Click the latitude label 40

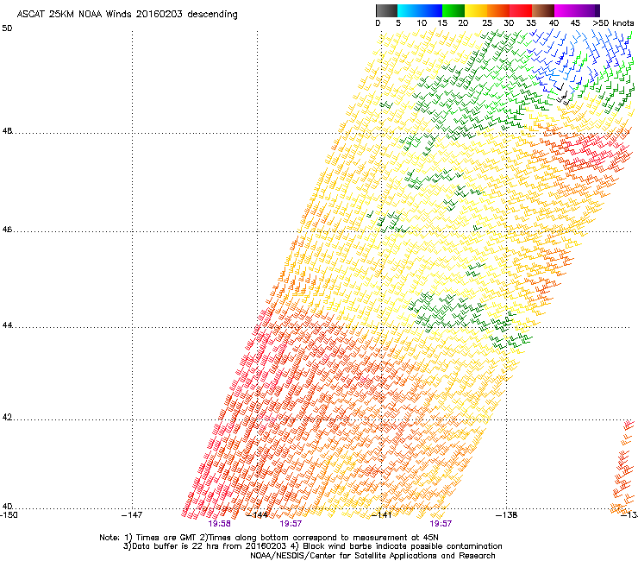click(7, 506)
